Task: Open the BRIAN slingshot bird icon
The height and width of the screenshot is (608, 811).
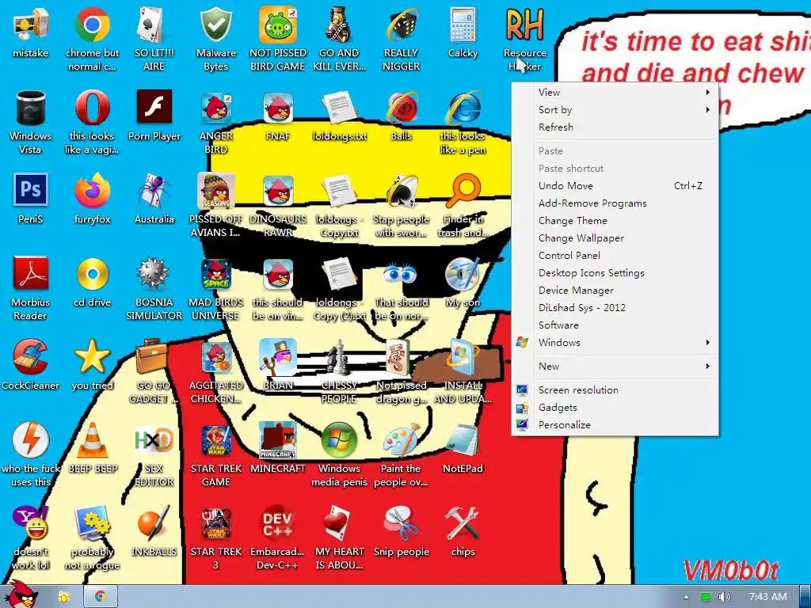Action: pos(278,357)
